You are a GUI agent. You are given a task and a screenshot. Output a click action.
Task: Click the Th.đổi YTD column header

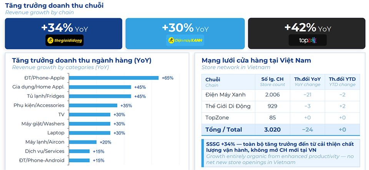[x=342, y=82]
